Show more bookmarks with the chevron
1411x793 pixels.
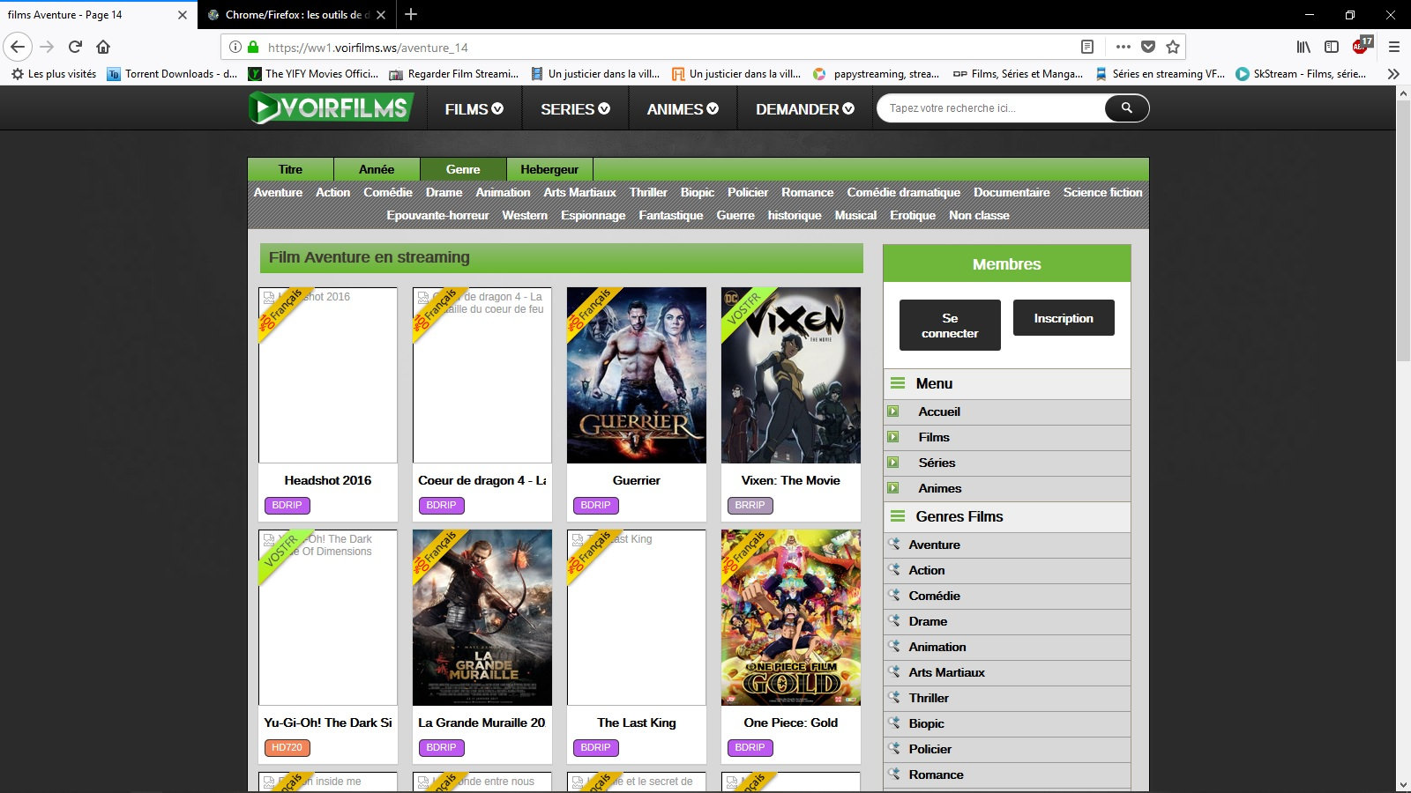[1393, 74]
